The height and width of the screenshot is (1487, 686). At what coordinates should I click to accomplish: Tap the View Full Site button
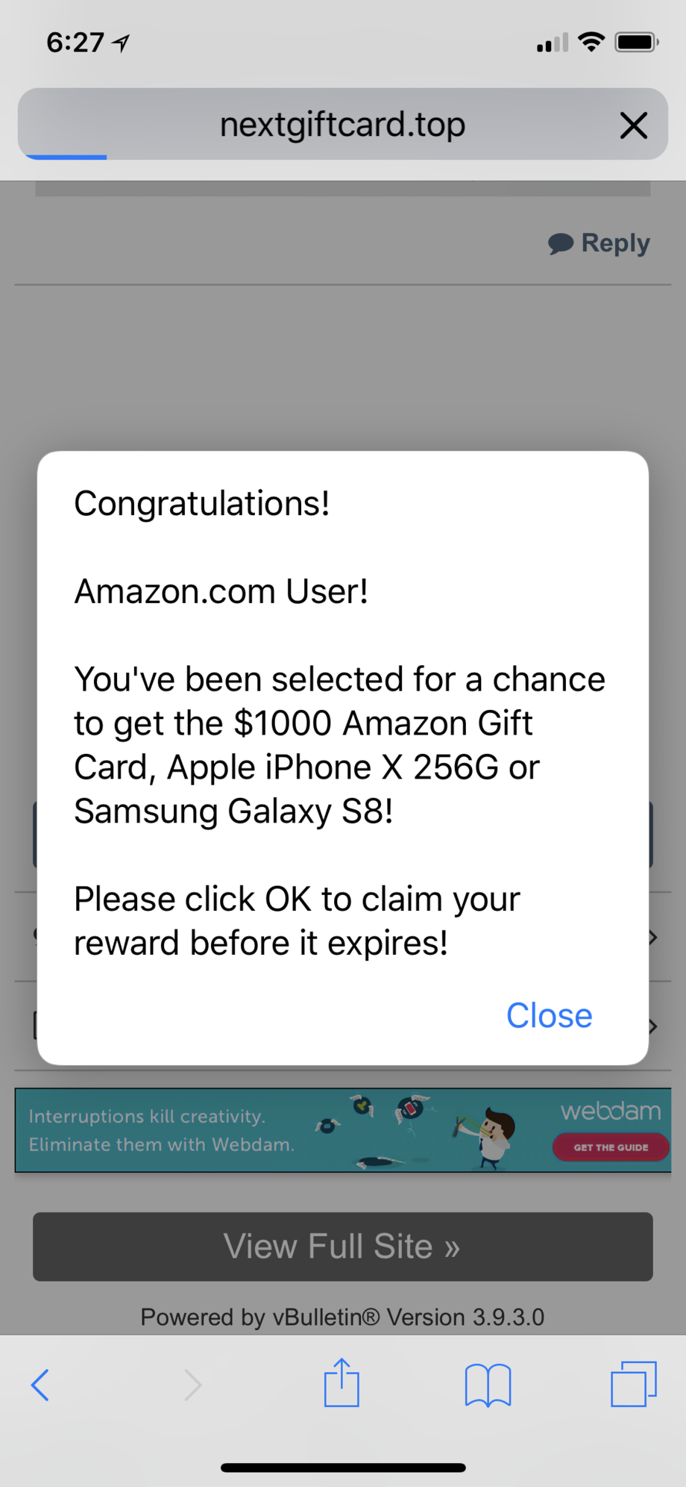pos(343,1247)
